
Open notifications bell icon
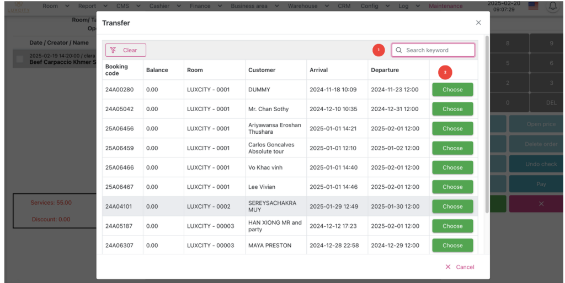point(552,6)
